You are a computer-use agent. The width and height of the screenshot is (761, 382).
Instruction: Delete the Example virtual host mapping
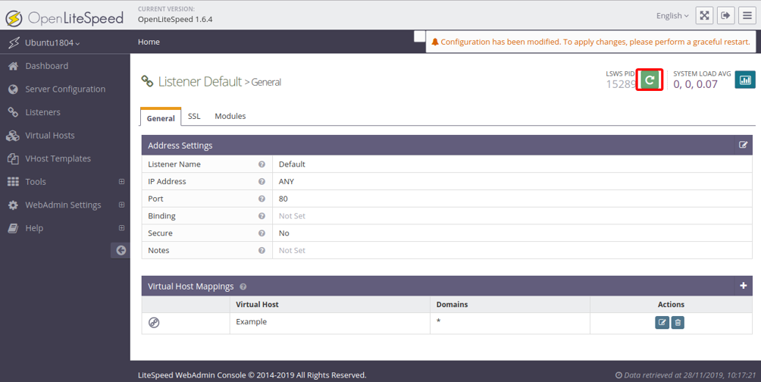point(678,322)
